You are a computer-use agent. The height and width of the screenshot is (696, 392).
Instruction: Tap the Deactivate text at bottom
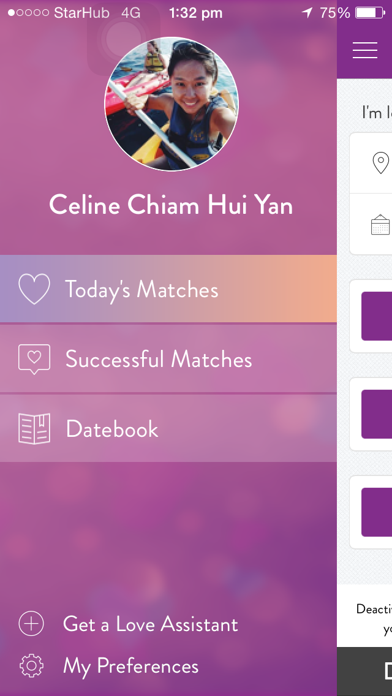click(x=374, y=608)
